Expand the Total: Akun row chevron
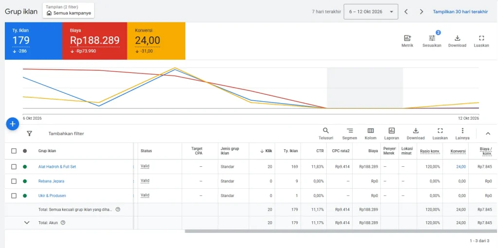This screenshot has height=248, width=498. [x=27, y=223]
